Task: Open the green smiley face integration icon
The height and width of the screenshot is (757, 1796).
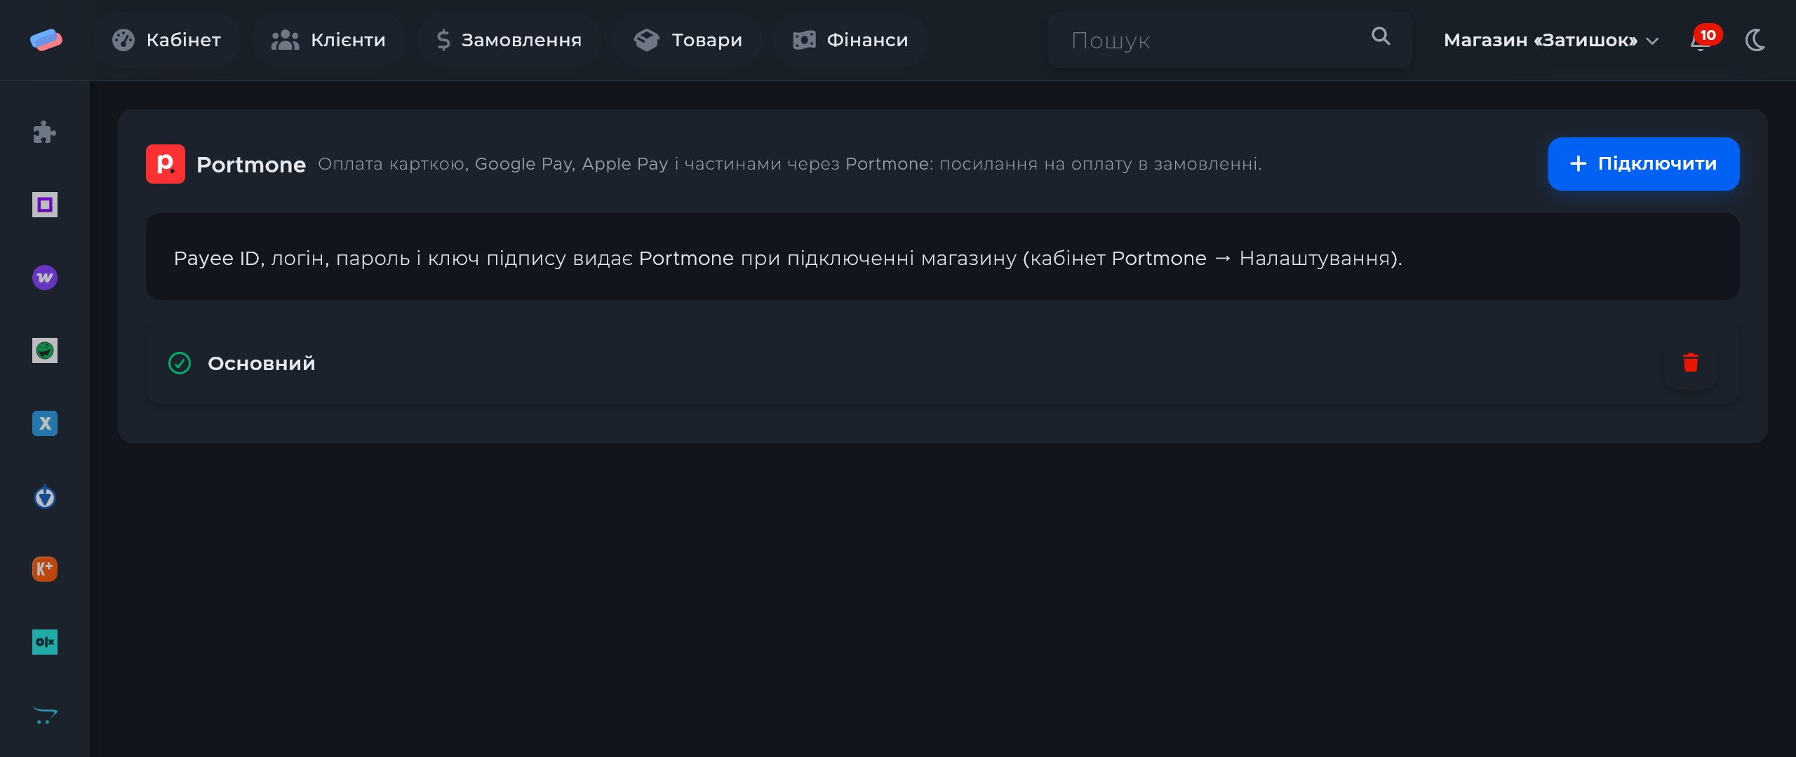Action: pyautogui.click(x=44, y=350)
